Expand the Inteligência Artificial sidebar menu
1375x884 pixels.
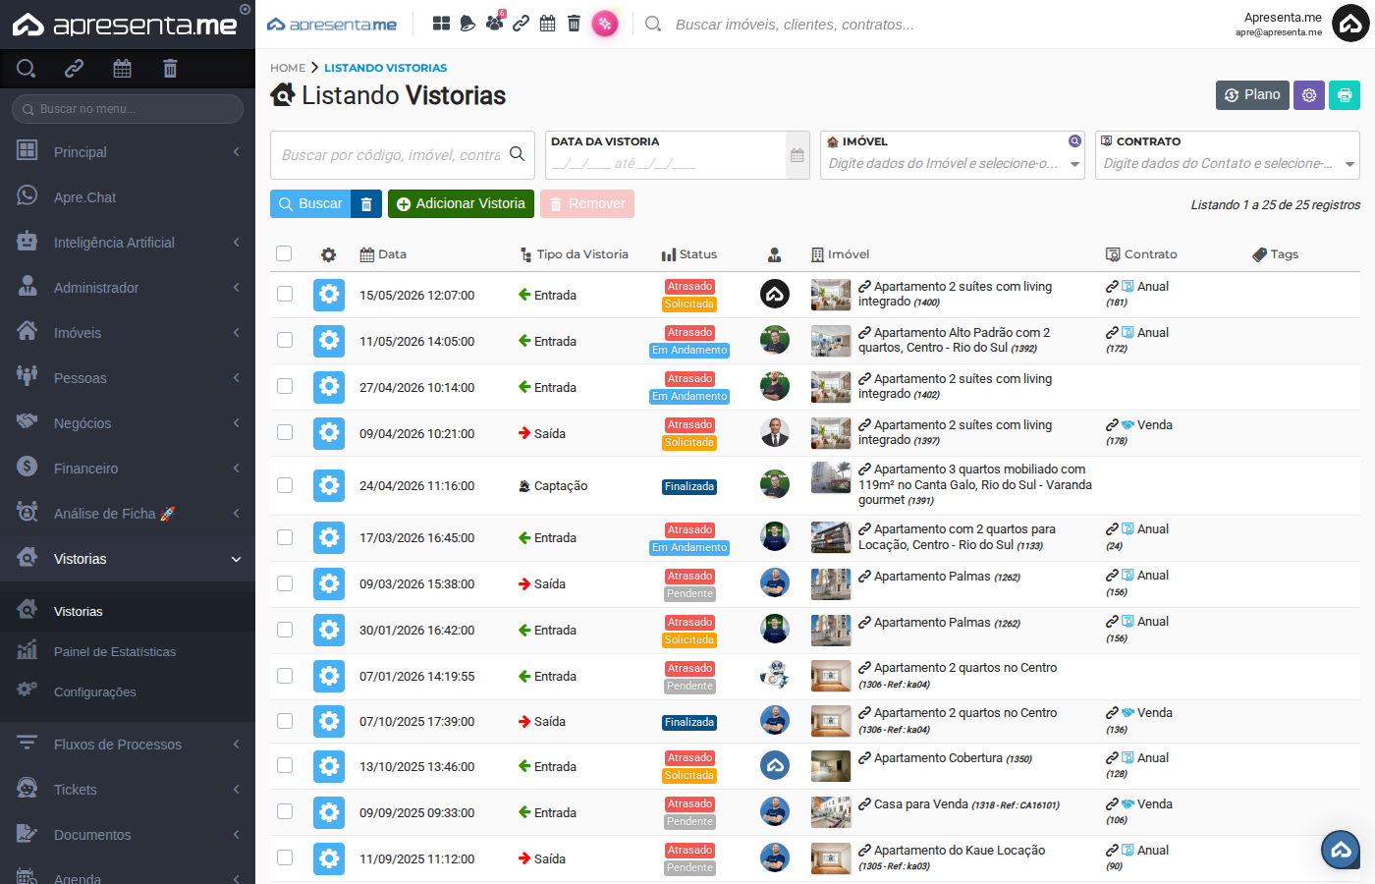point(128,243)
